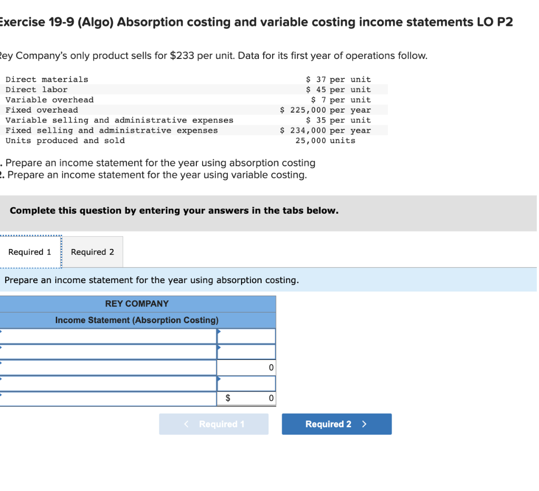This screenshot has height=491, width=539.
Task: Click the "Required 2 >" navigation button
Action: (x=336, y=424)
